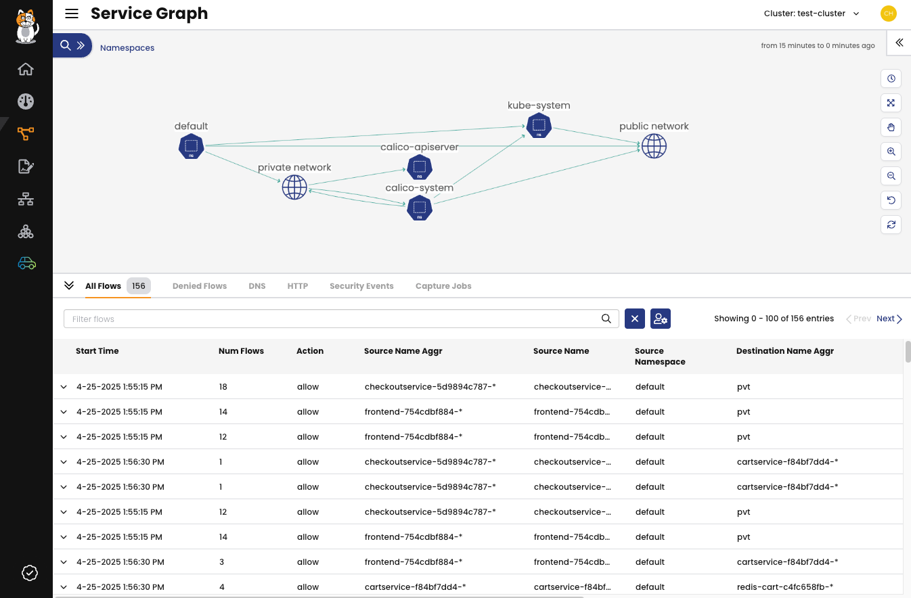911x598 pixels.
Task: Open the Dashboard gauge icon in sidebar
Action: [26, 101]
